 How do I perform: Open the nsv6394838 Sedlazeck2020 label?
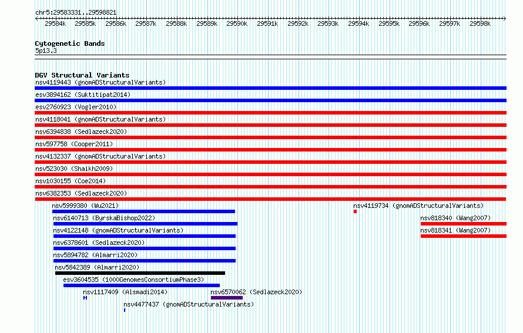[81, 132]
